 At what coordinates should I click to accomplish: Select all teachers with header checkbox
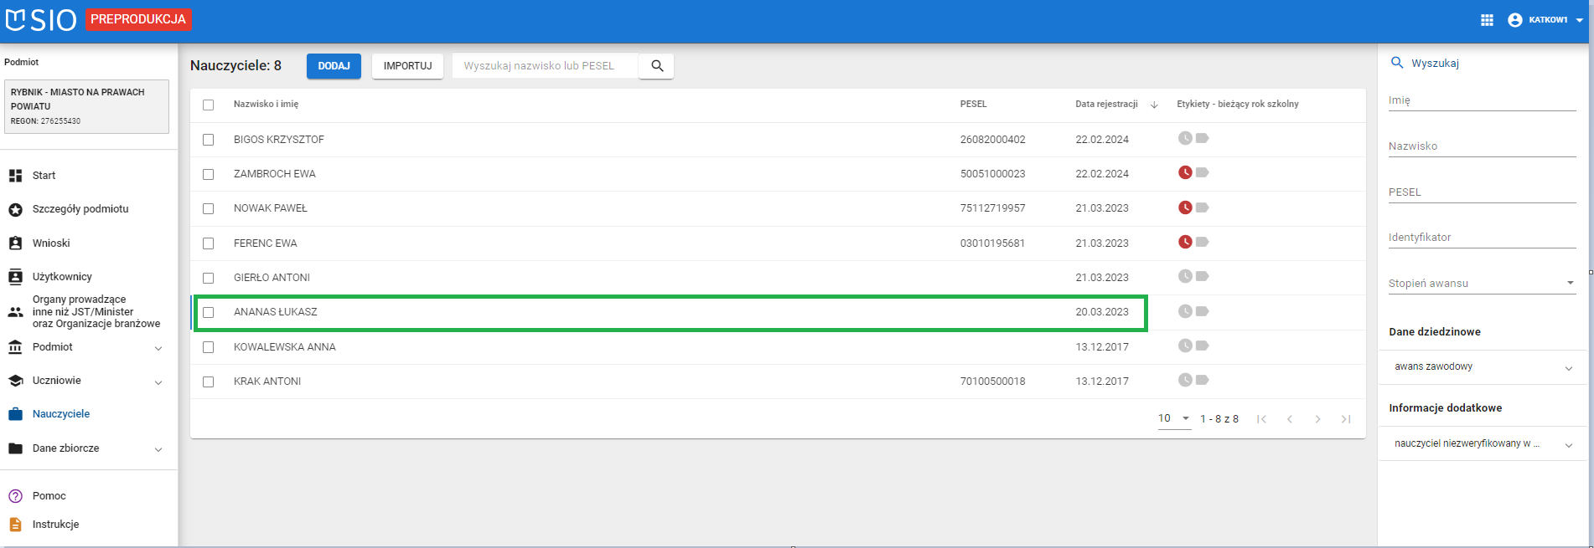[x=209, y=105]
